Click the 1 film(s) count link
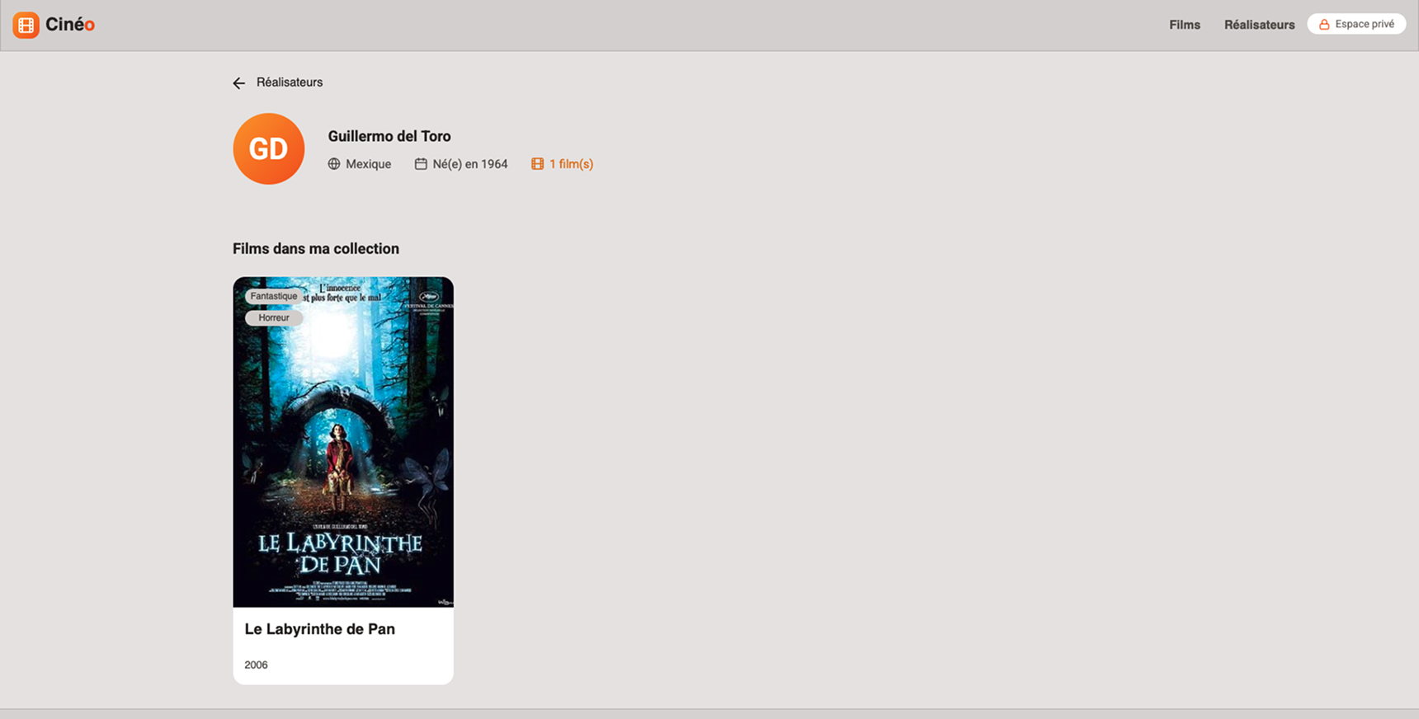The height and width of the screenshot is (719, 1419). point(571,164)
